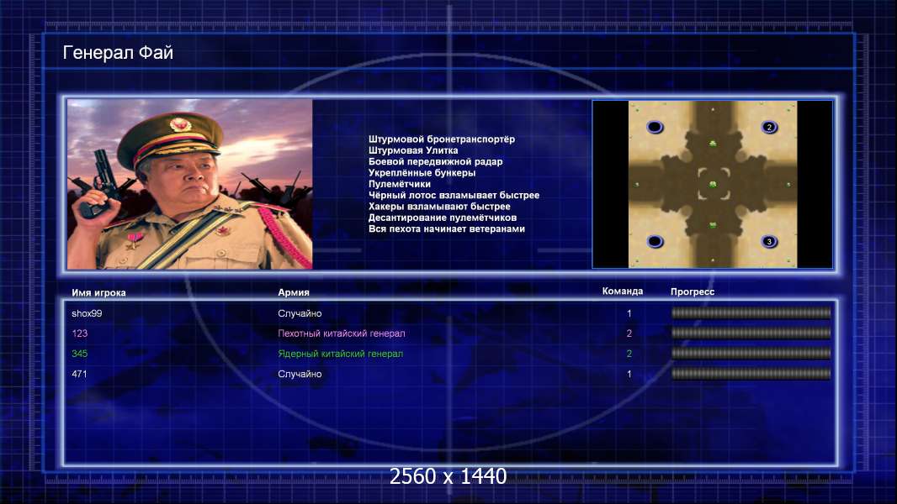Click the 'Имя игрока' column header
This screenshot has width=897, height=504.
click(x=98, y=293)
